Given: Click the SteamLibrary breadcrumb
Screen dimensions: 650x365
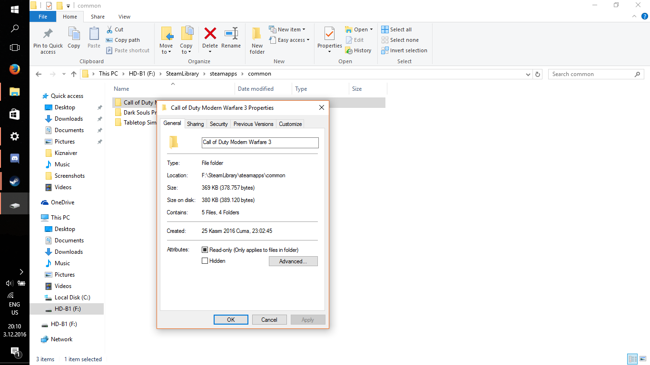Looking at the screenshot, I should click(x=182, y=74).
